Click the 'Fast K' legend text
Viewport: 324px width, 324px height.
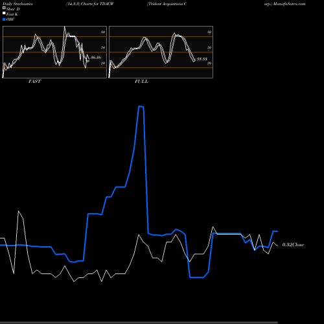[x=12, y=14]
